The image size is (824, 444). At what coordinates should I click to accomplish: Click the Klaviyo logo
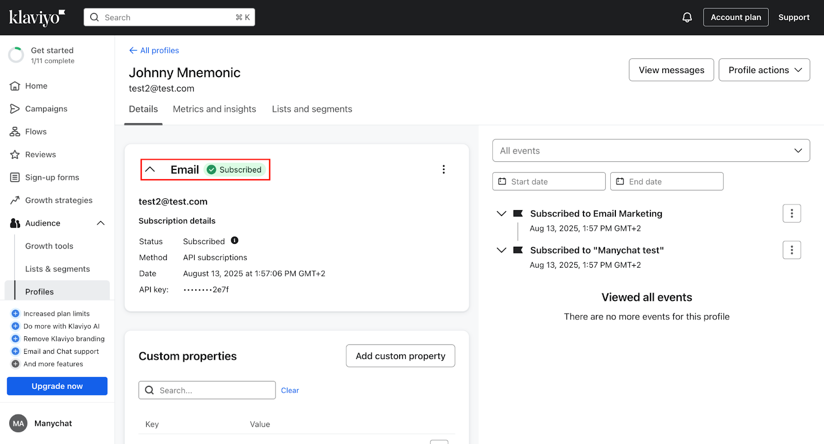(x=37, y=18)
